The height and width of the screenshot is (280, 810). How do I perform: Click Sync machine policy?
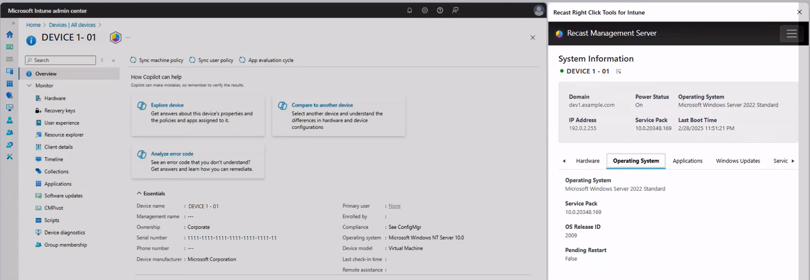[156, 60]
